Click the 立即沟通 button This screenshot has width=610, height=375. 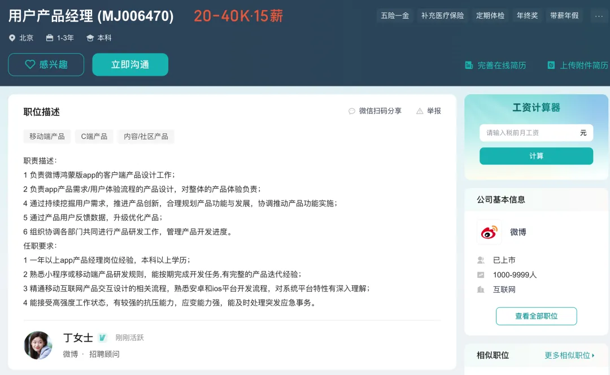pos(130,64)
